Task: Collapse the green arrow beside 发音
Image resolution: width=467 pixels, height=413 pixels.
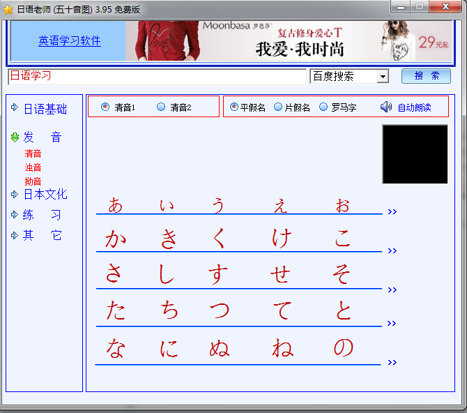Action: 15,137
